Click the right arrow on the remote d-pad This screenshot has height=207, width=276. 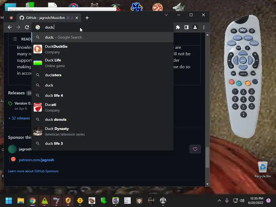(x=250, y=60)
